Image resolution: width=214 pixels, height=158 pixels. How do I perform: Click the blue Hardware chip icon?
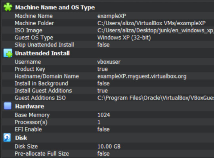tap(8, 106)
